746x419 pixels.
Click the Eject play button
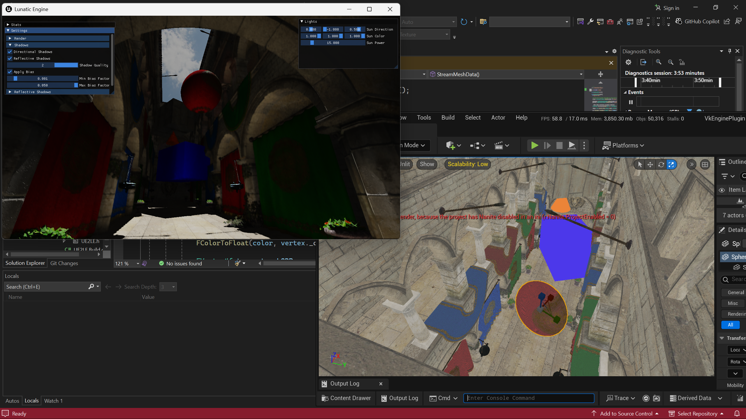tap(571, 145)
